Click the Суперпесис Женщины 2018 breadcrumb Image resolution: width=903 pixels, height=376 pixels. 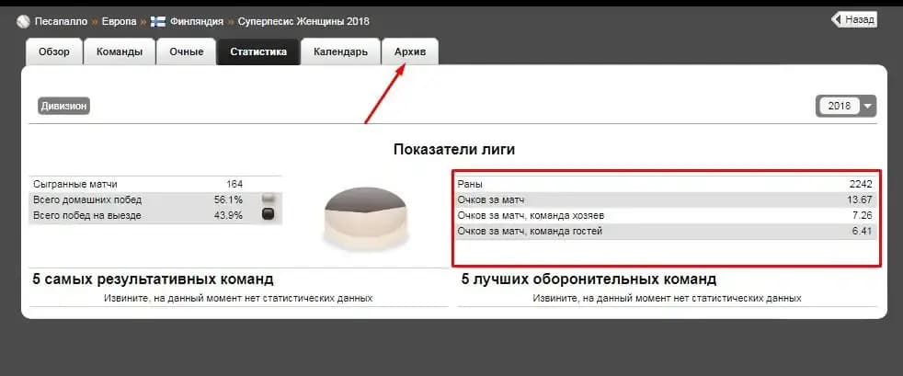pos(303,22)
